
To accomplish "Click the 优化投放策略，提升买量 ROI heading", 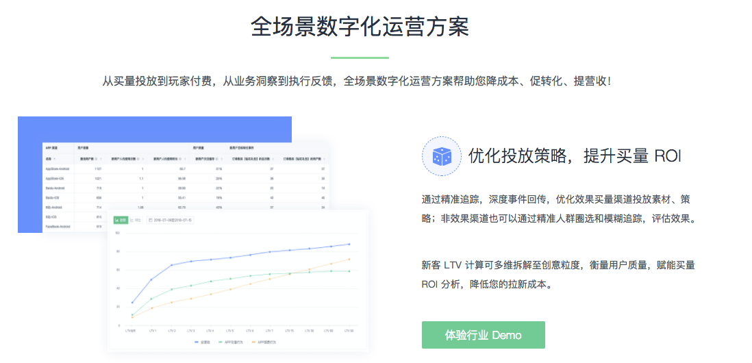I will click(x=574, y=156).
